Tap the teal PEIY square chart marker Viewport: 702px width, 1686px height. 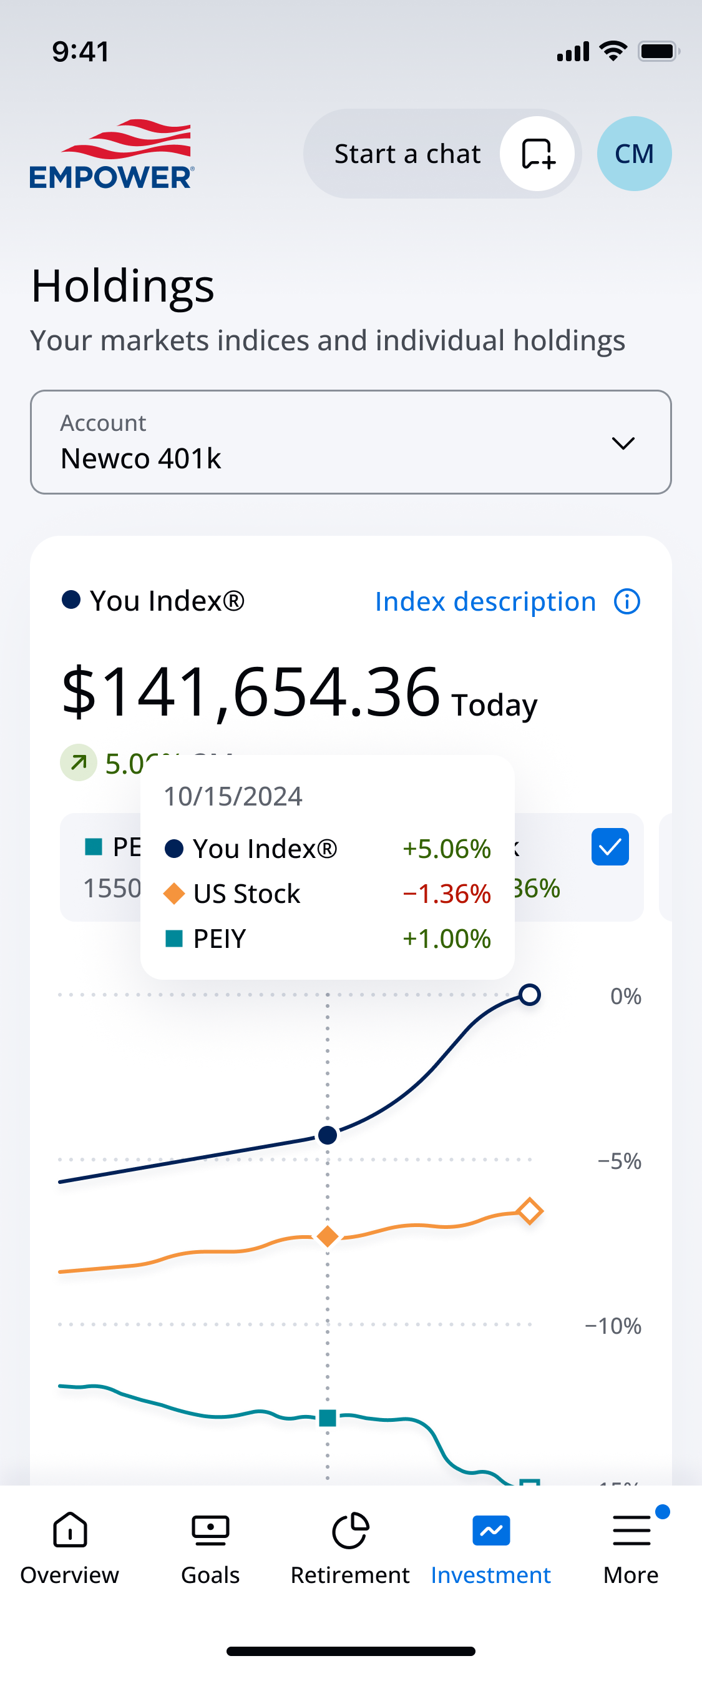pos(328,1417)
